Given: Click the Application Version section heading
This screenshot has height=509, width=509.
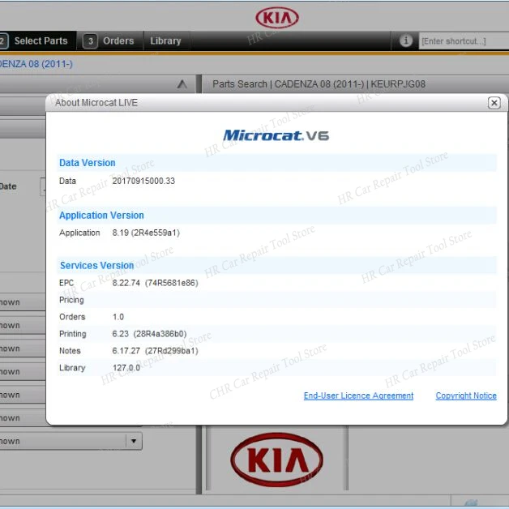Looking at the screenshot, I should [x=101, y=216].
